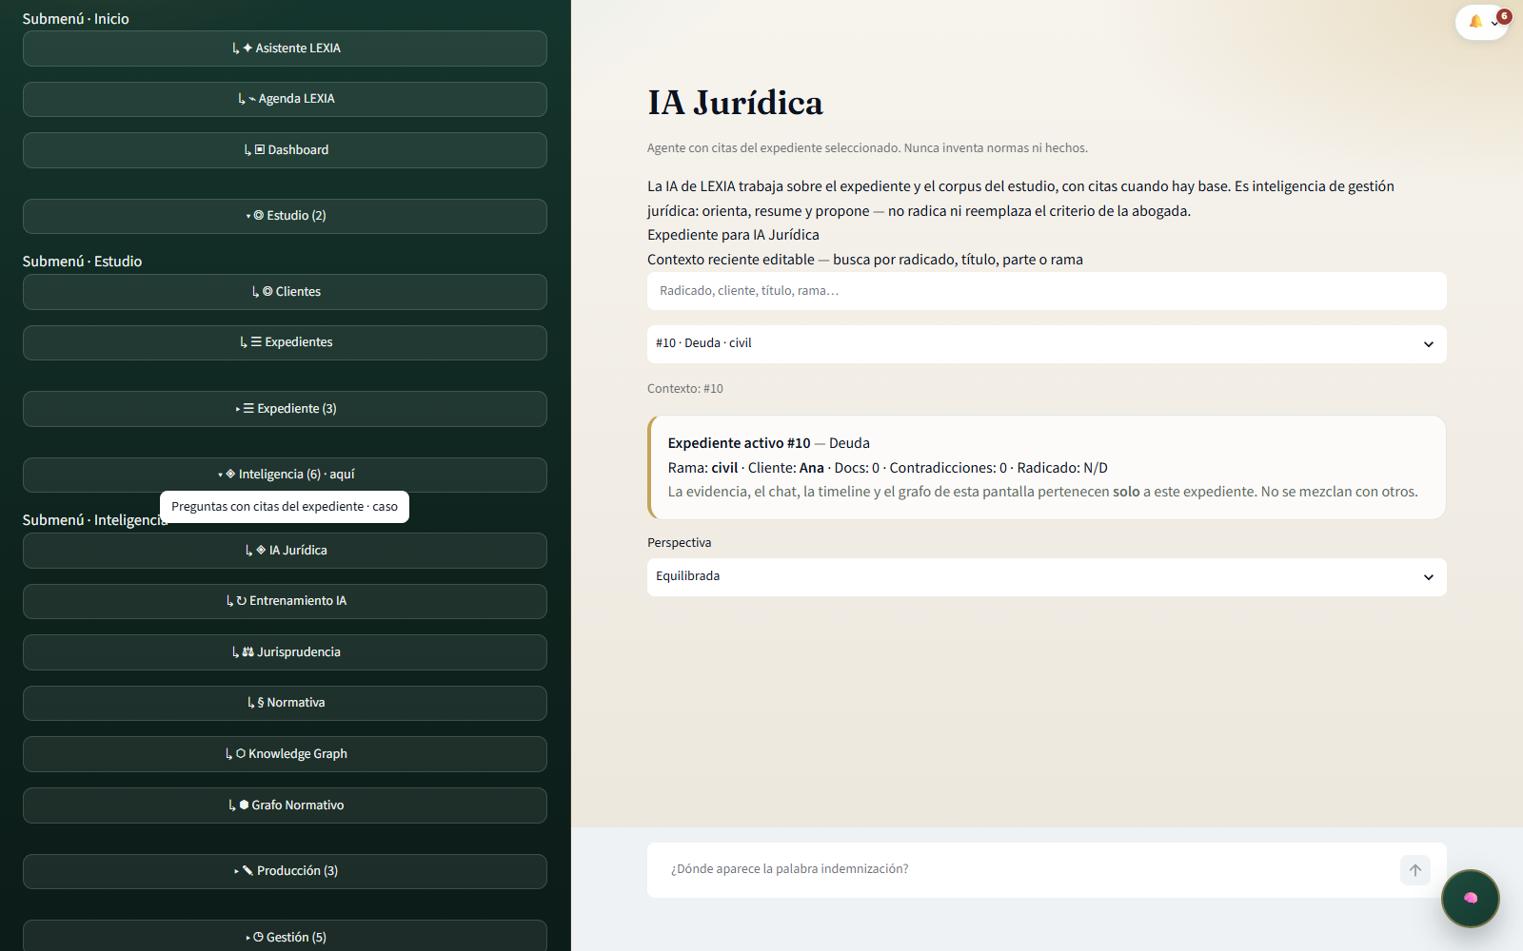
Task: Click the 'Submenú · Estudio' label
Action: (x=82, y=262)
